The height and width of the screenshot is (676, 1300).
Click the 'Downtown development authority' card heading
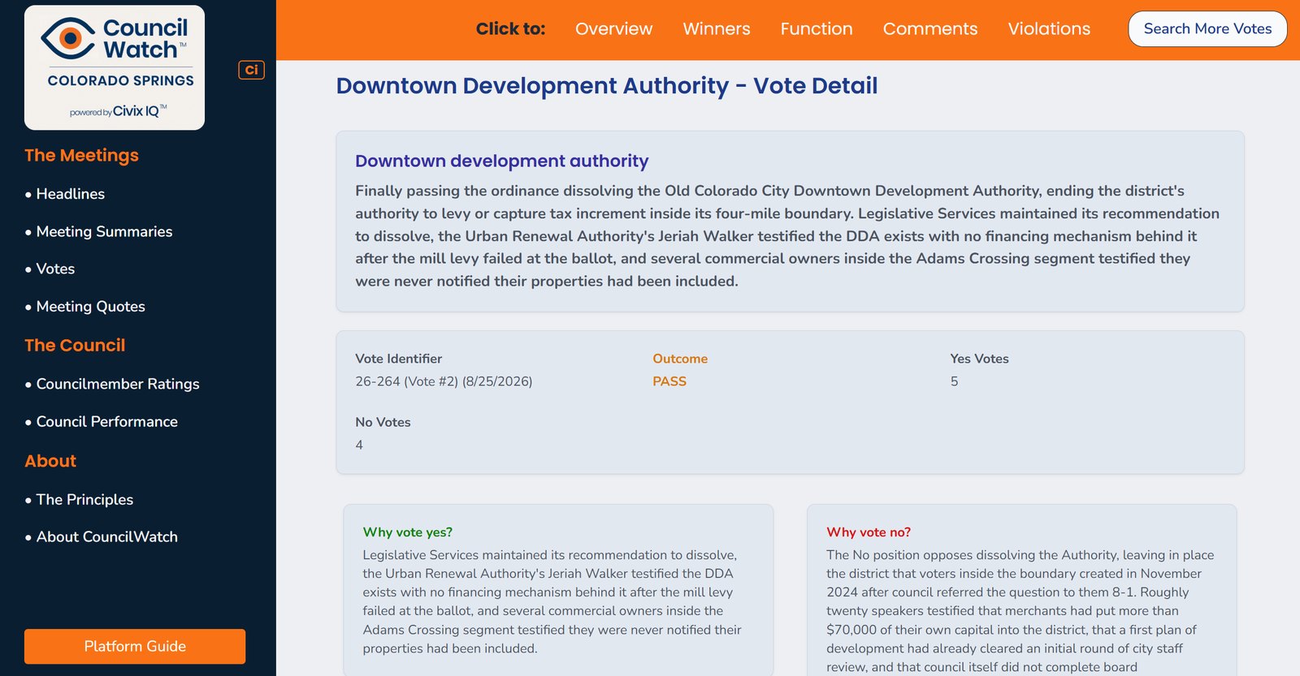(501, 161)
